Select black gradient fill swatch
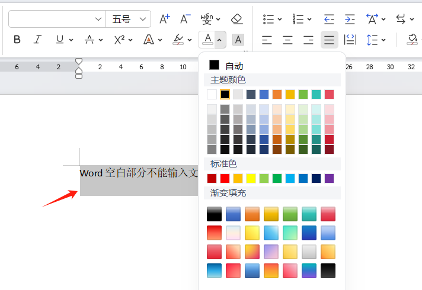Screen dimensions: 422x290 coord(214,214)
